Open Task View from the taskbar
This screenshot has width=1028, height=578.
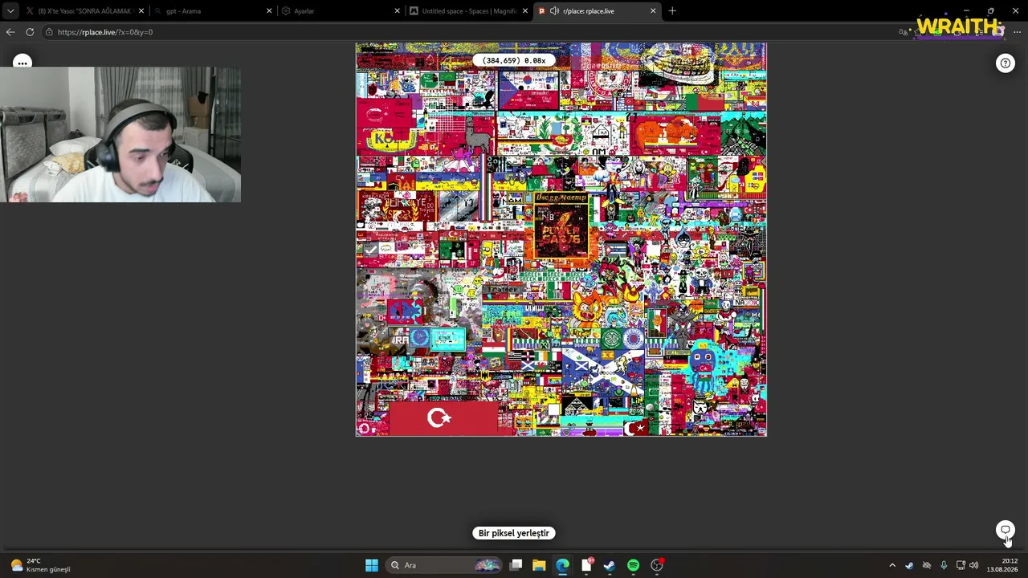pyautogui.click(x=516, y=565)
